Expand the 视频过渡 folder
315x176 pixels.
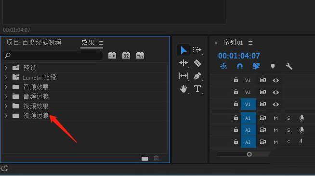[x=6, y=116]
